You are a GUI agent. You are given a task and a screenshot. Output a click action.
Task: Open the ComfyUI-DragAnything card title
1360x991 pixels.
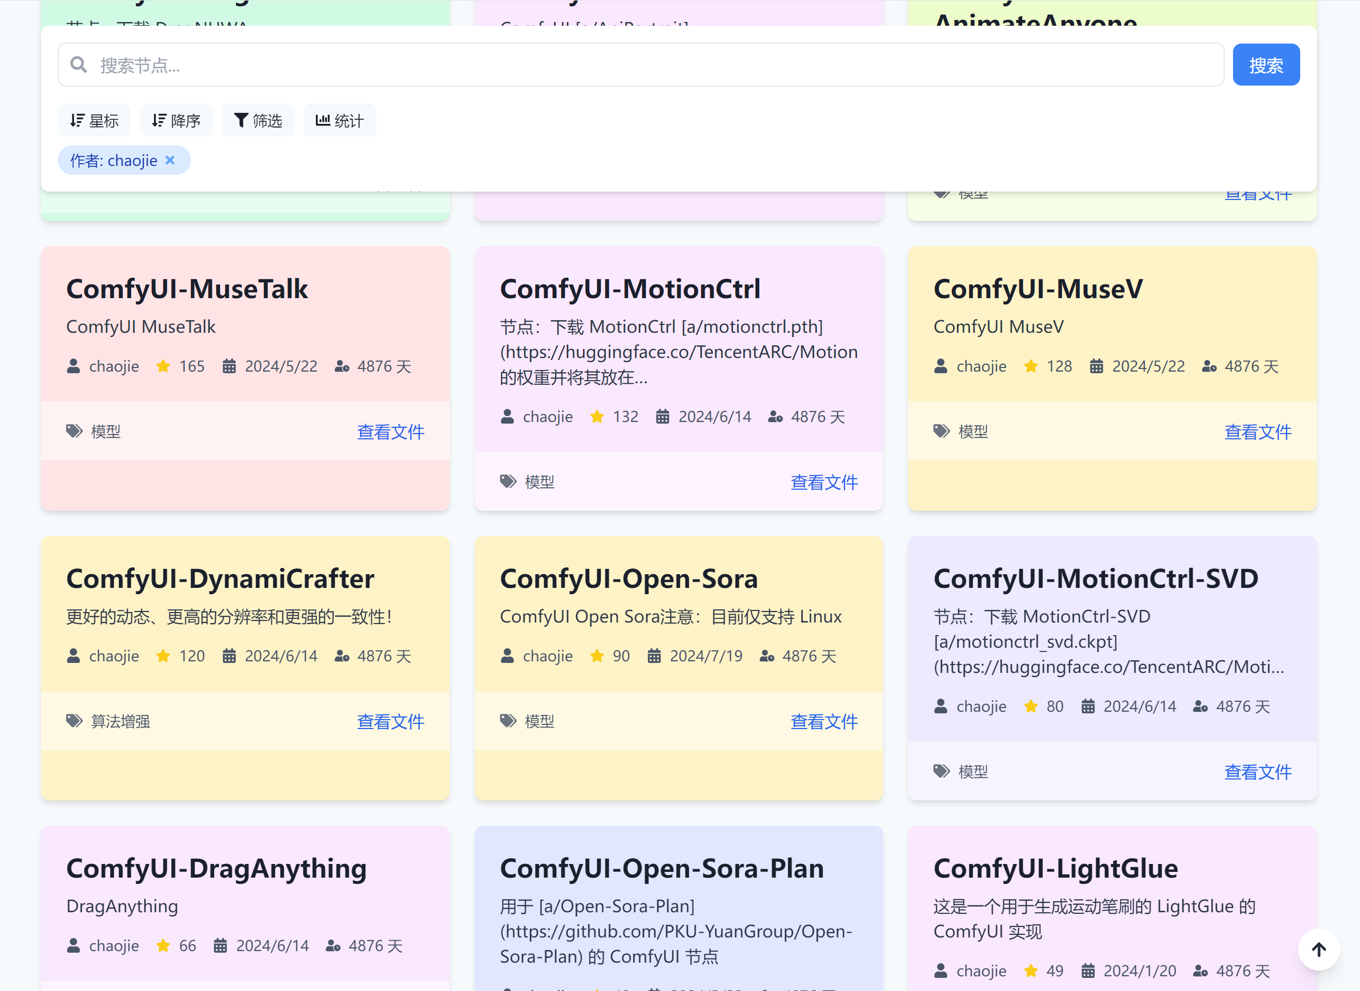(x=217, y=868)
